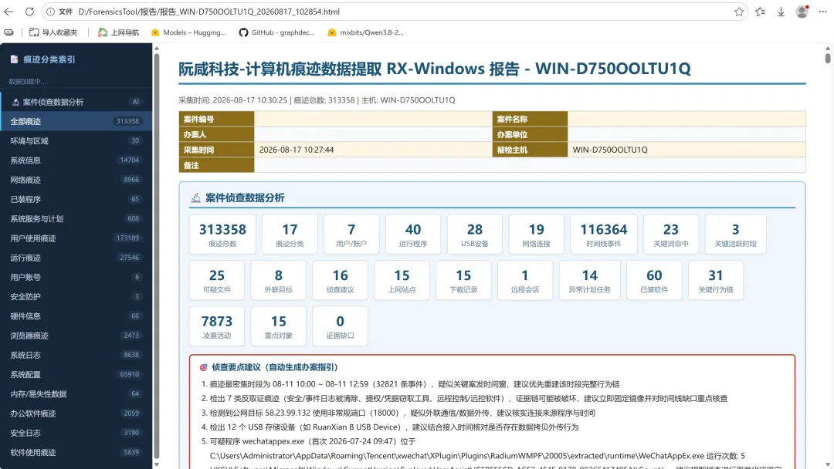This screenshot has width=834, height=469.
Task: Click the 15 上网站点 stat card
Action: tap(402, 280)
